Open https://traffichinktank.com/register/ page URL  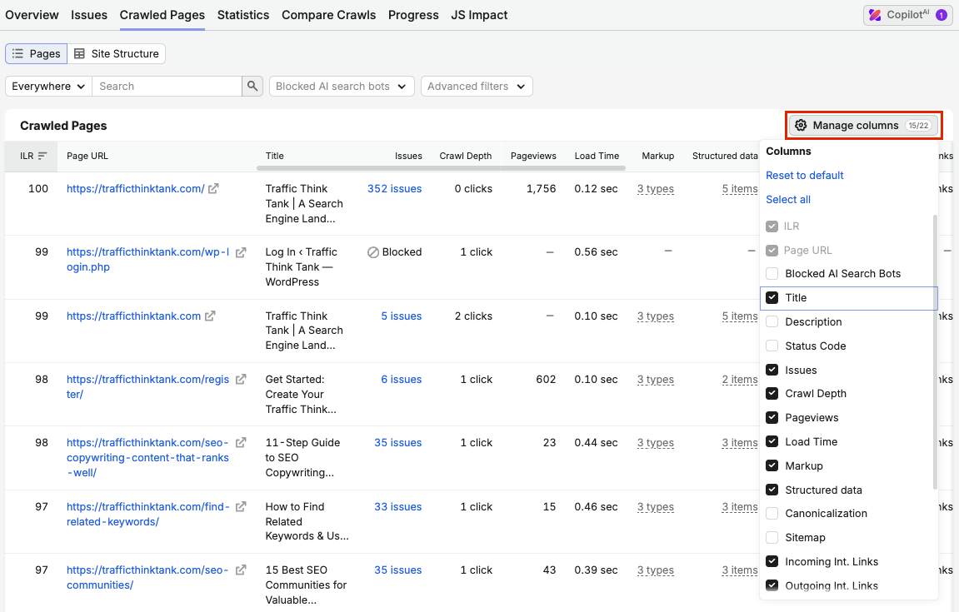147,386
